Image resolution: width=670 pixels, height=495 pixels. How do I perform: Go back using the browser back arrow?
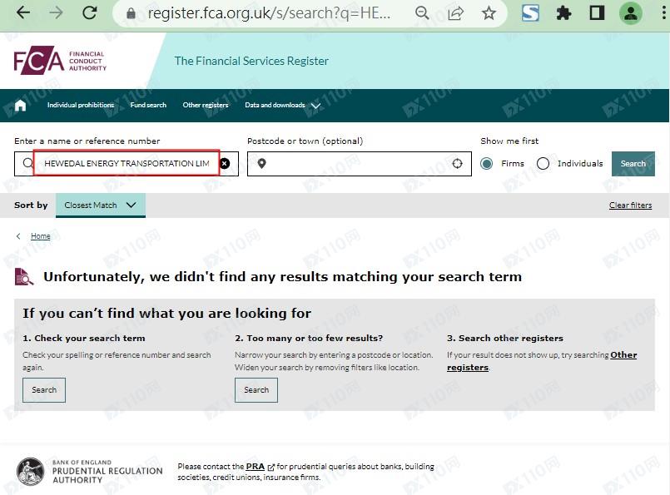coord(23,12)
